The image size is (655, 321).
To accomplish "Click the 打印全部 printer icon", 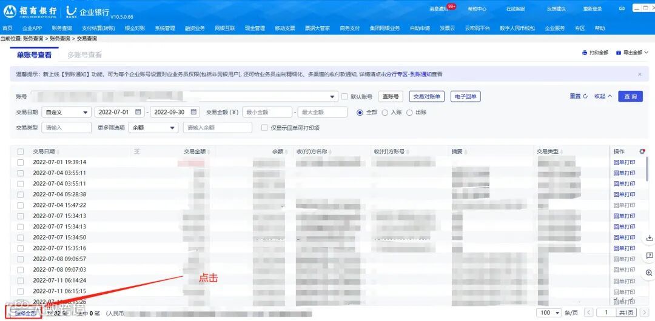I will (x=585, y=53).
